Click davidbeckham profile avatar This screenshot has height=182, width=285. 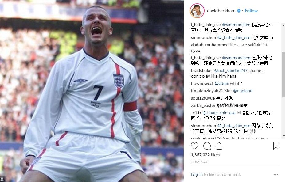(x=197, y=11)
